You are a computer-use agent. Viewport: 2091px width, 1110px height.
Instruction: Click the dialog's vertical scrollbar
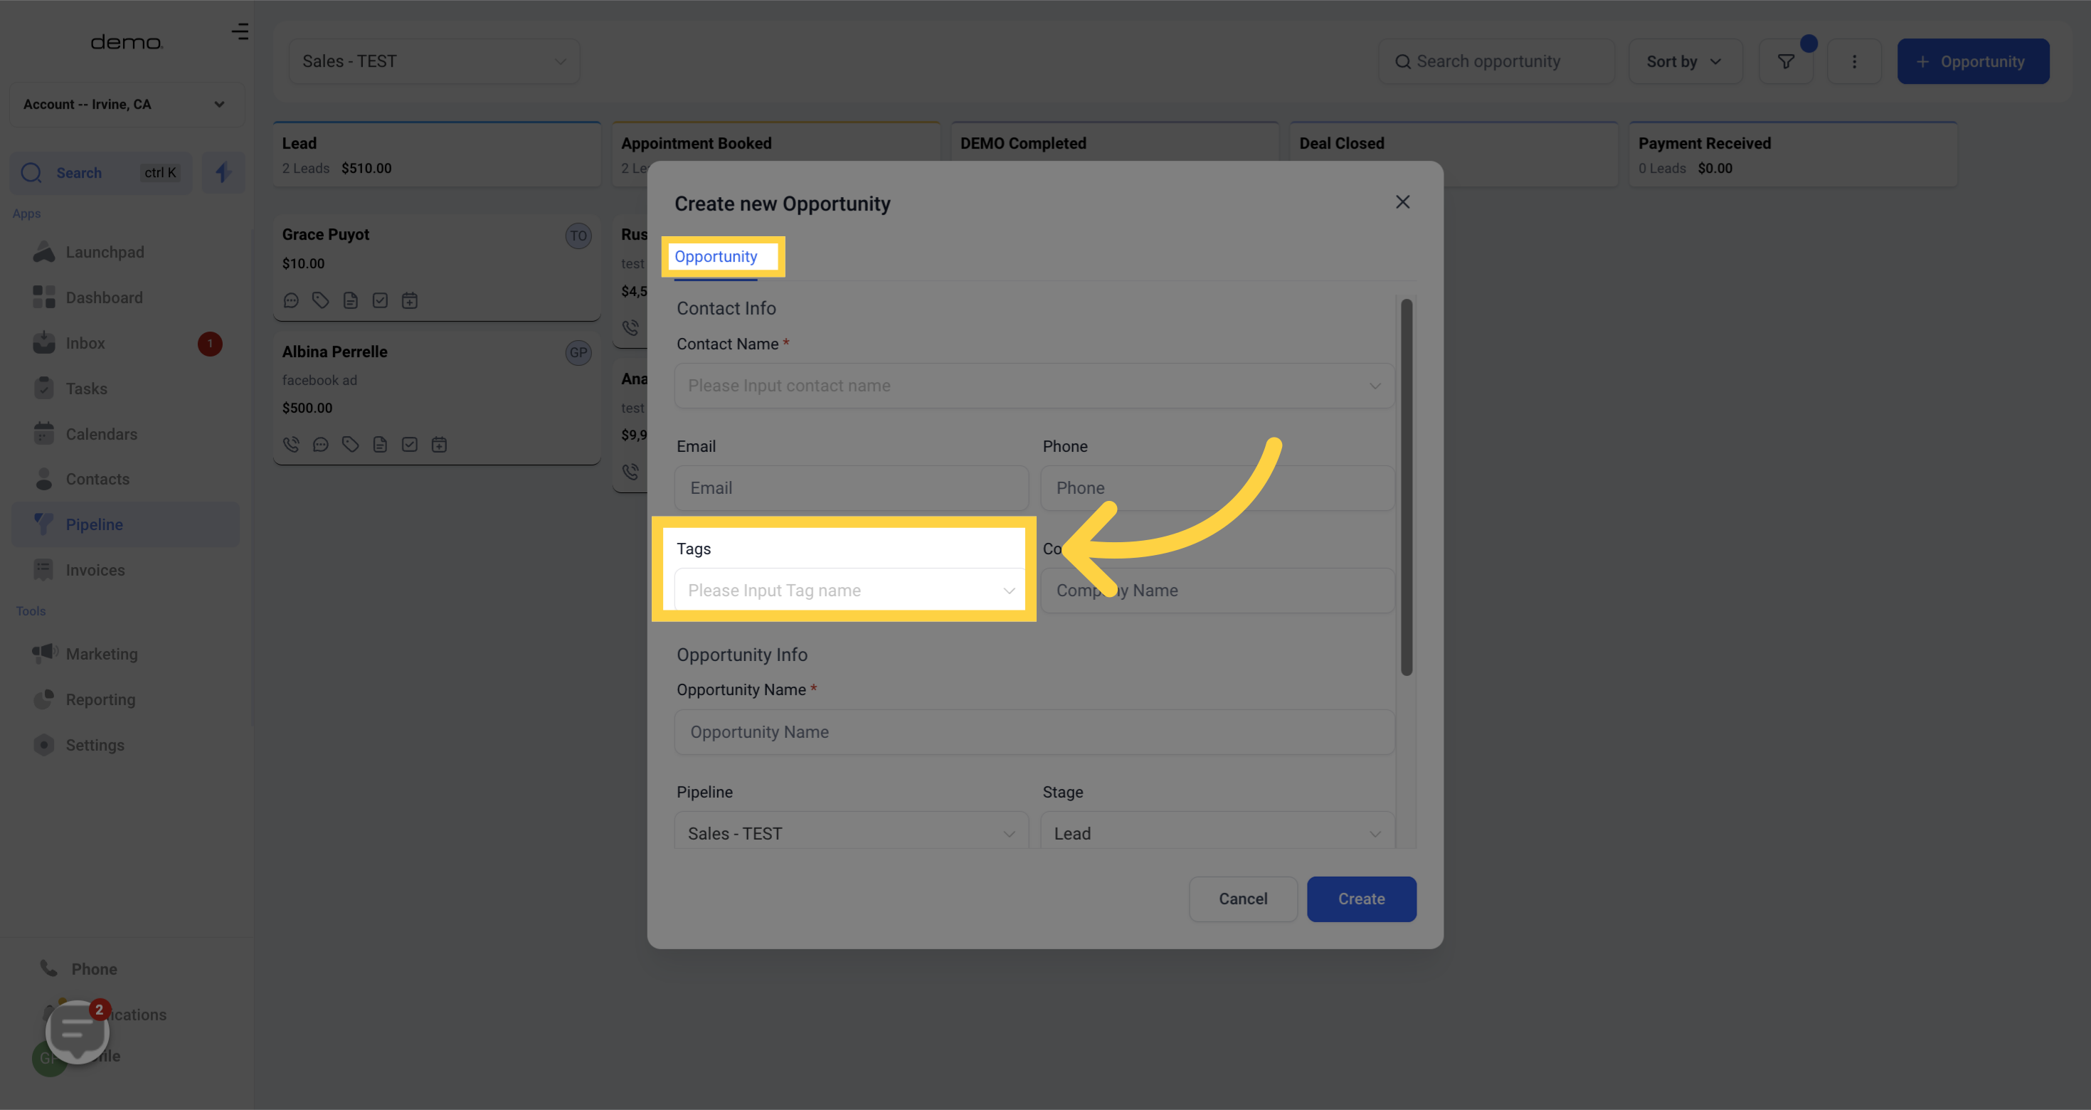coord(1406,487)
